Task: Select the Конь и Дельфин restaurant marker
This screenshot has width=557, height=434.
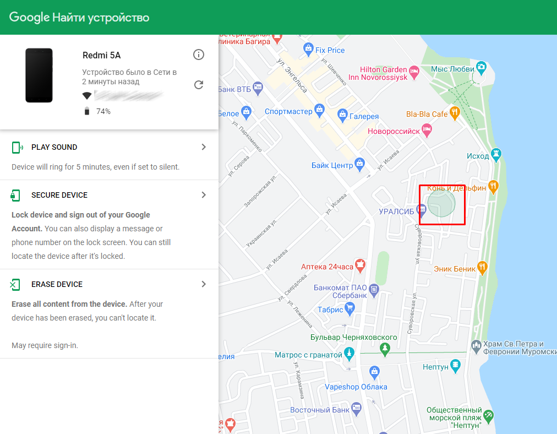Action: 493,187
